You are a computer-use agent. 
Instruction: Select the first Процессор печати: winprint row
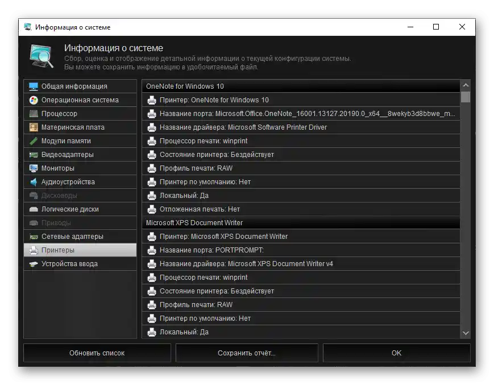click(301, 141)
